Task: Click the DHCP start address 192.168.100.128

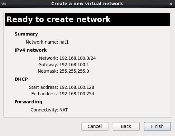Action: tap(77, 87)
